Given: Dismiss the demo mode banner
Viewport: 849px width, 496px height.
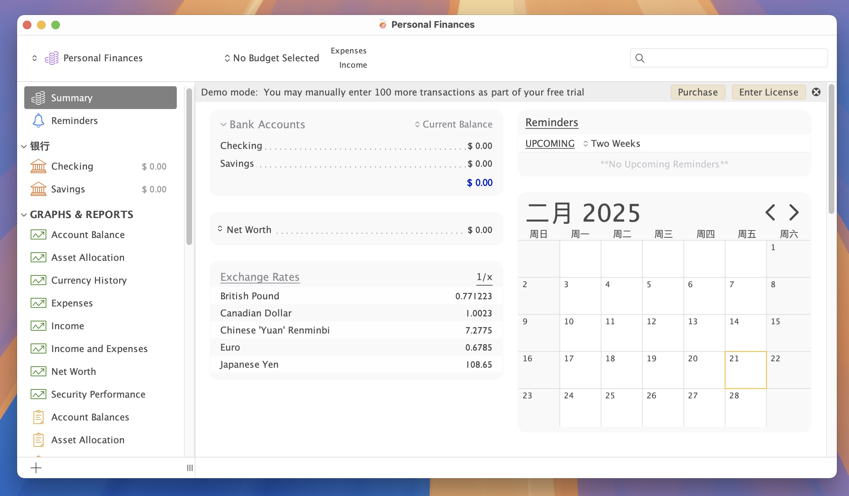Looking at the screenshot, I should tap(816, 92).
